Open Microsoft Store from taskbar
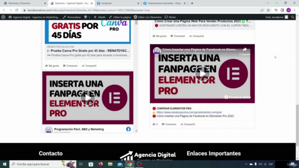This screenshot has width=299, height=168. [x=91, y=164]
